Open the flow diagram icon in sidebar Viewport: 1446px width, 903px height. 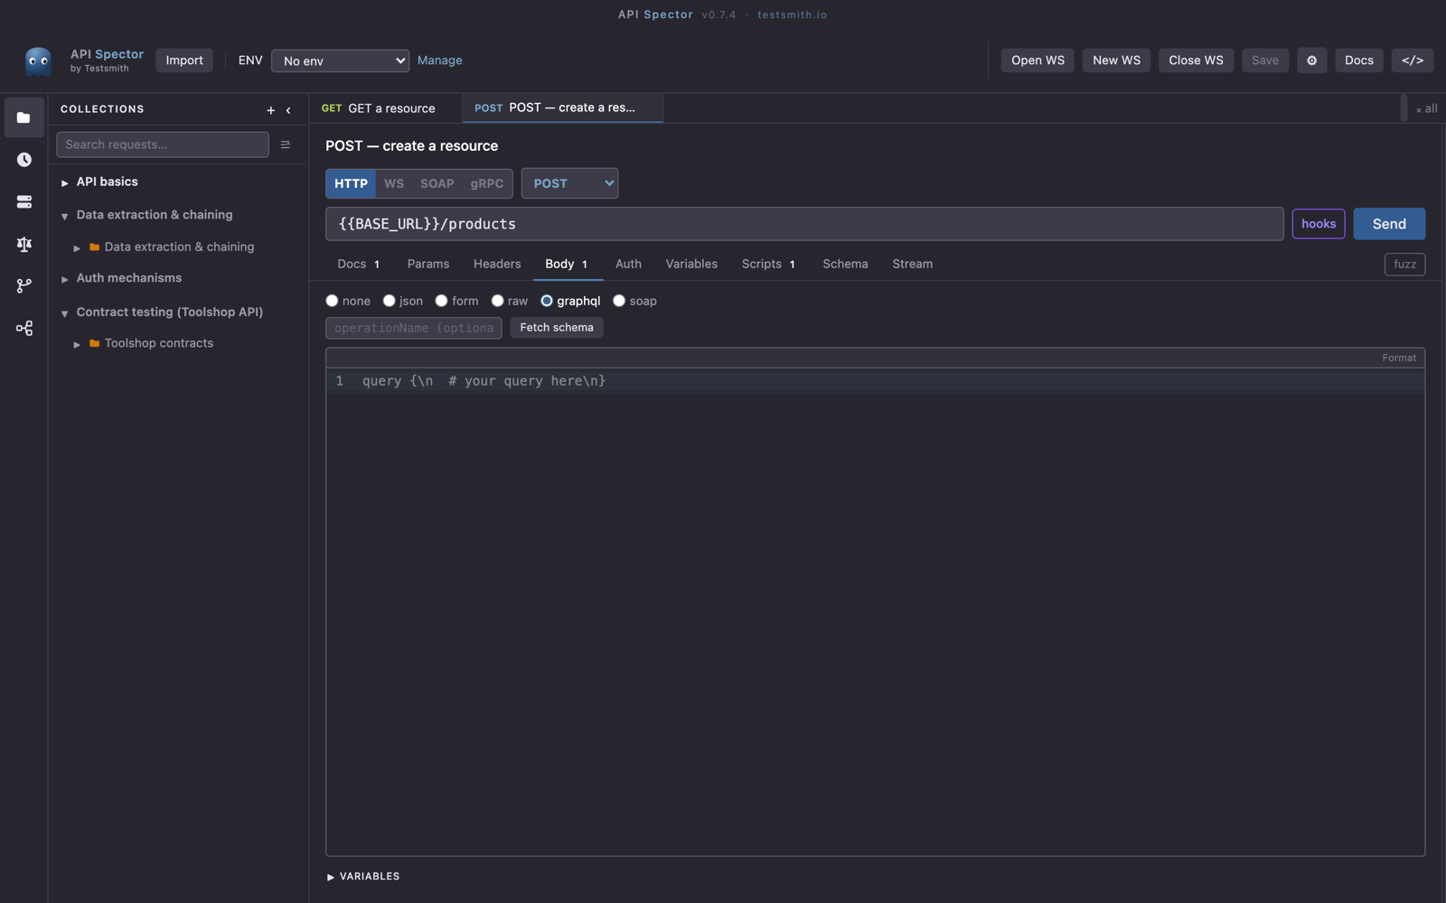coord(23,328)
